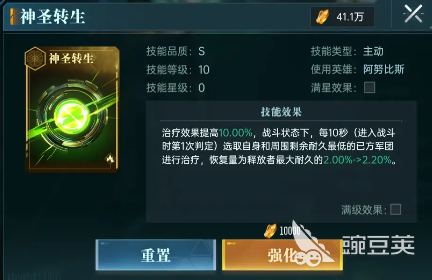Click the 10000 upgrade cost label
This screenshot has height=280, width=432.
click(x=290, y=231)
